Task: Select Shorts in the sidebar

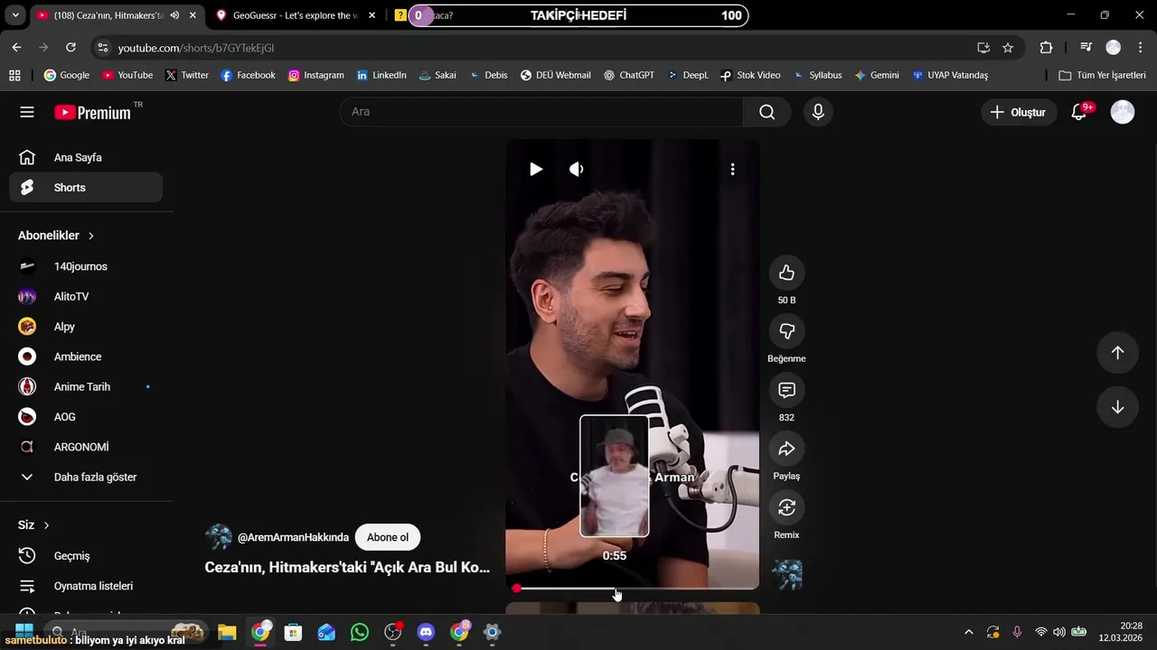Action: (x=86, y=188)
